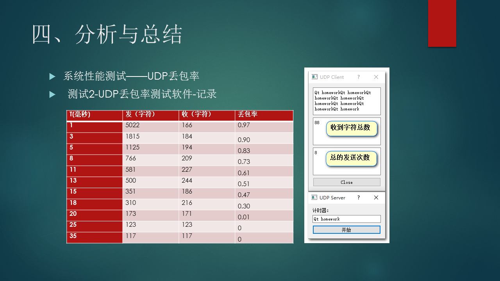
Task: Click the cell with value 184
Action: pyautogui.click(x=207, y=138)
